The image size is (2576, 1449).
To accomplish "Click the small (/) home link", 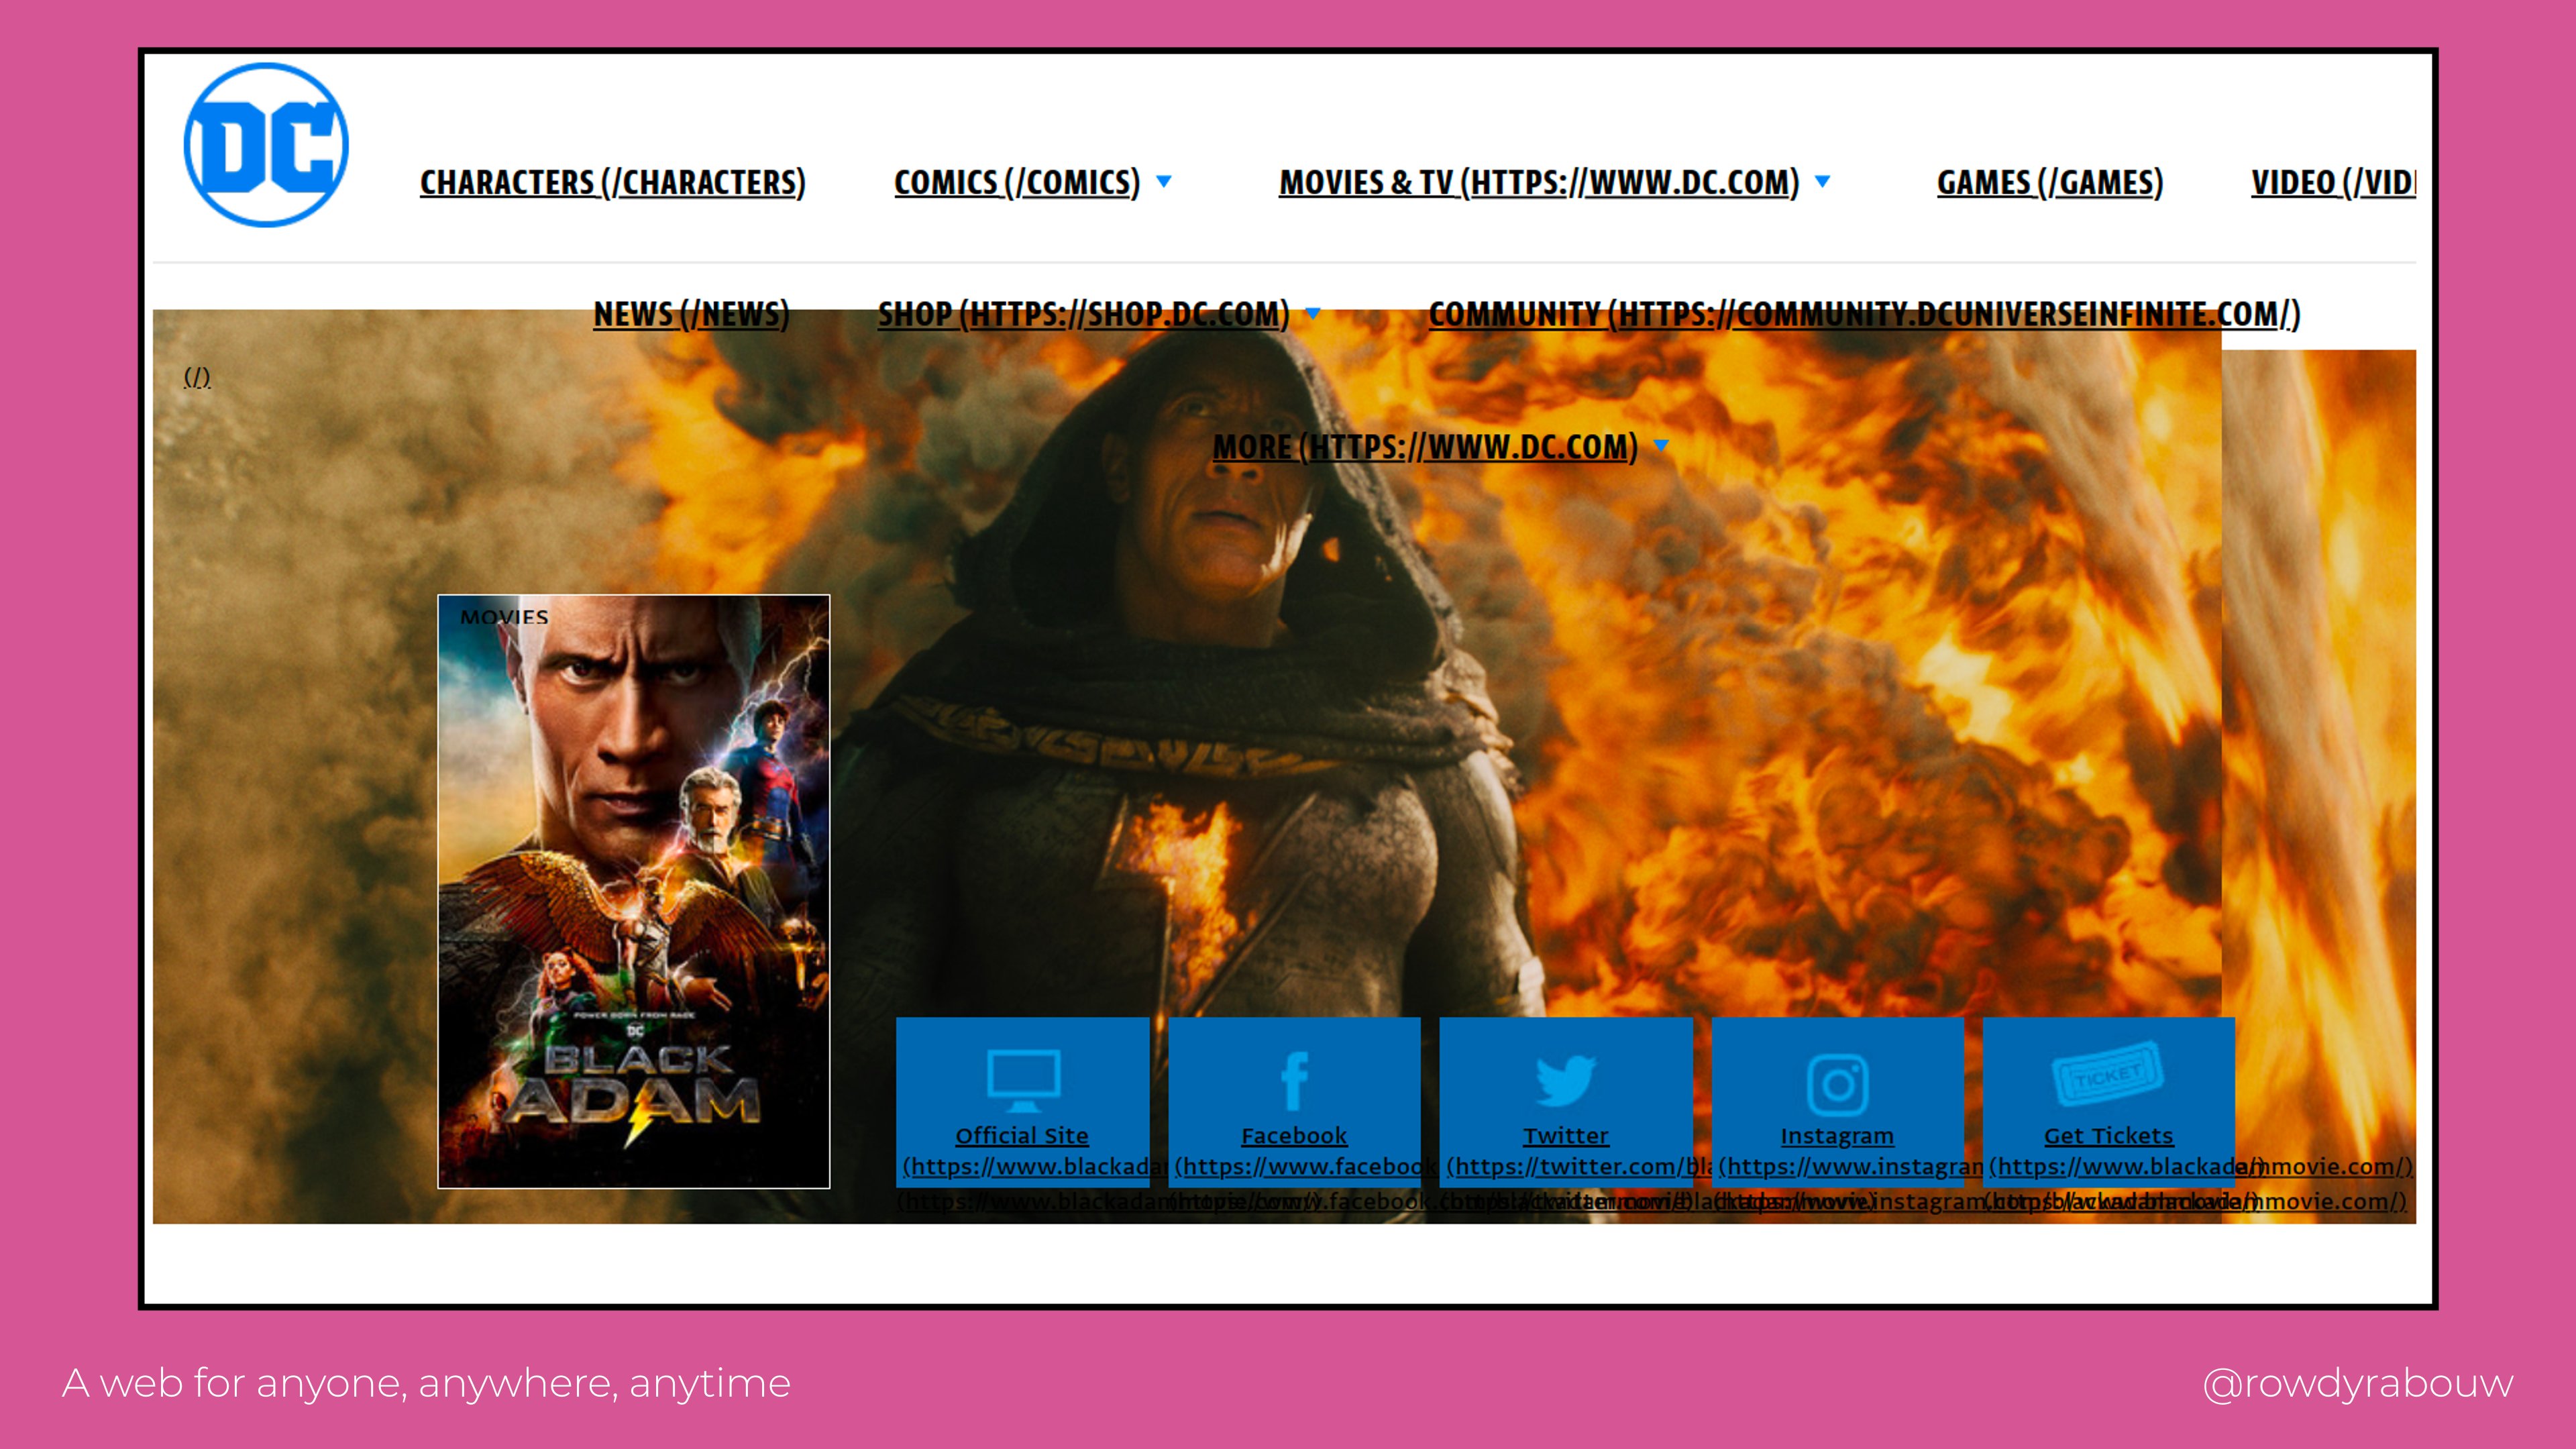I will coord(197,377).
